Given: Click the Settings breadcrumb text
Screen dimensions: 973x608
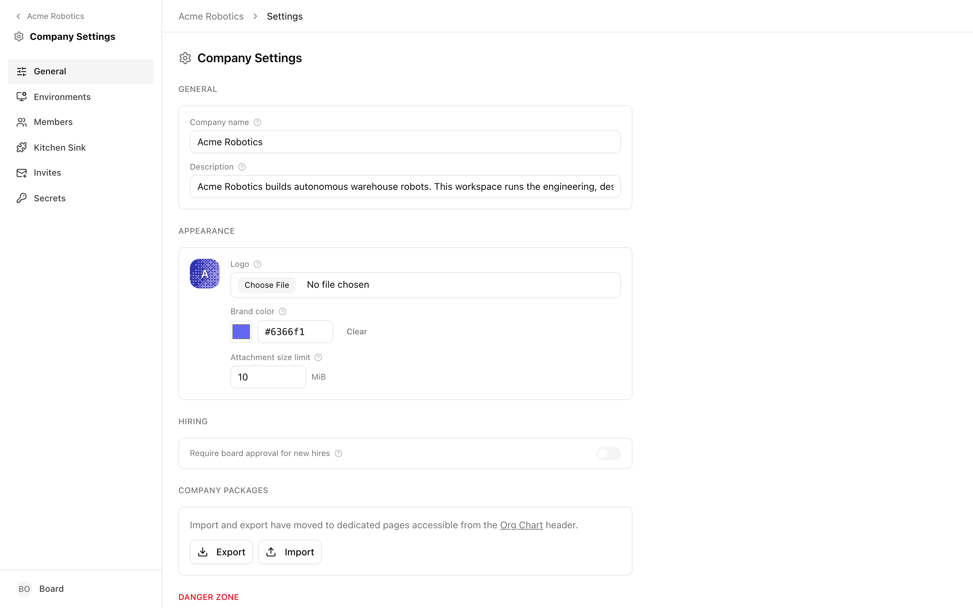Looking at the screenshot, I should point(285,17).
